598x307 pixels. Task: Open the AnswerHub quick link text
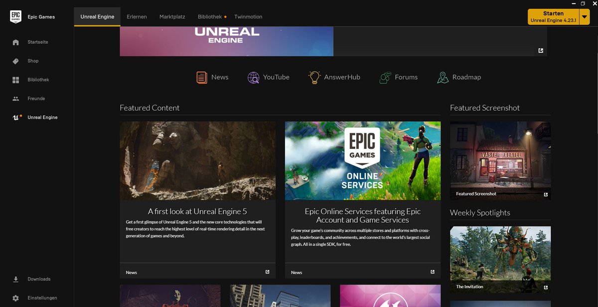point(342,77)
